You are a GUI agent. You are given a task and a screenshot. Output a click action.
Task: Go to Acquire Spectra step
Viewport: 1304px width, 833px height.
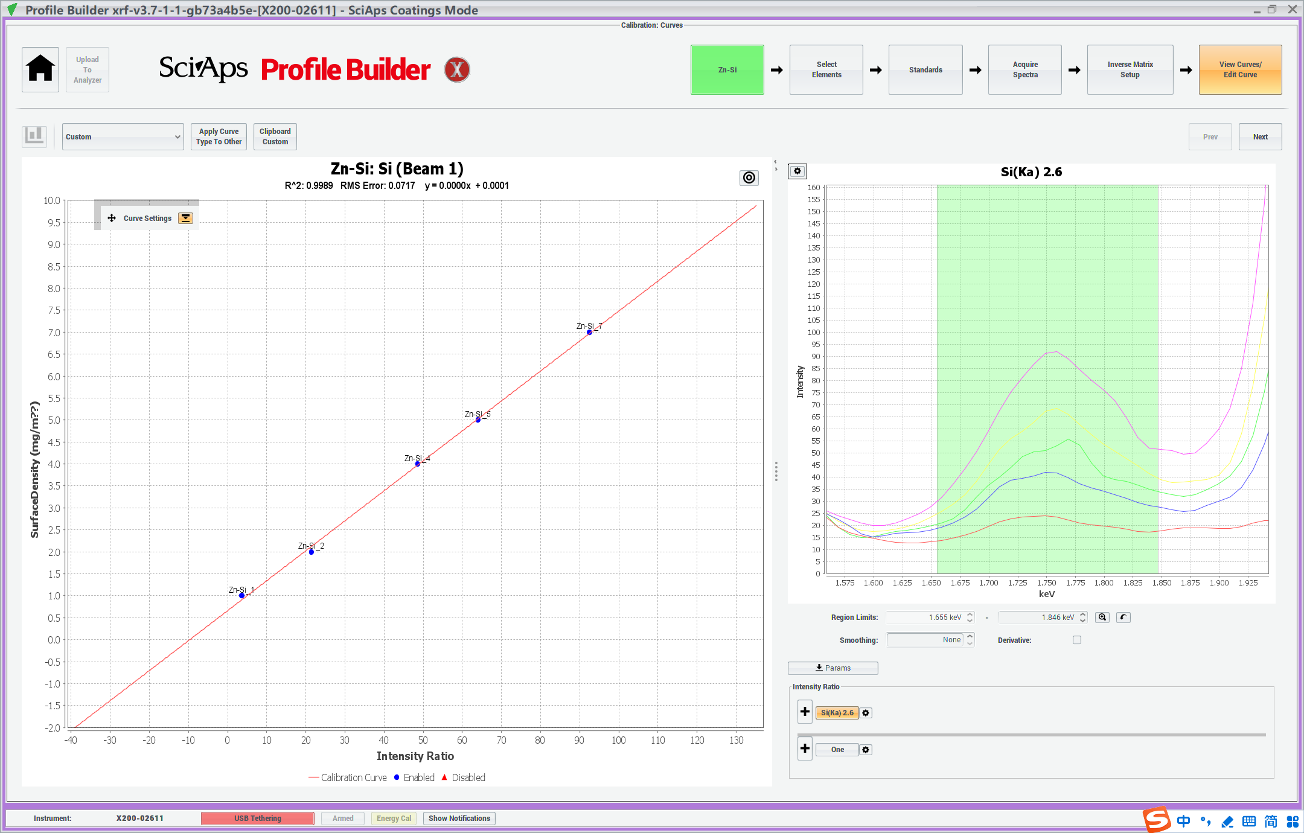[1024, 69]
